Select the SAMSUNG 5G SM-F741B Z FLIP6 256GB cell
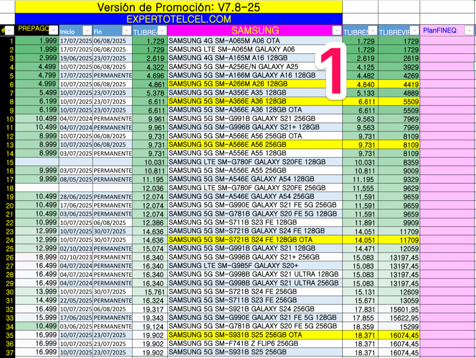This screenshot has height=358, width=476. tap(255, 344)
